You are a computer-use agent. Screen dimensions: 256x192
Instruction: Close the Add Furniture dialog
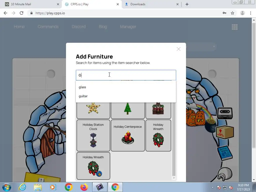(178, 49)
